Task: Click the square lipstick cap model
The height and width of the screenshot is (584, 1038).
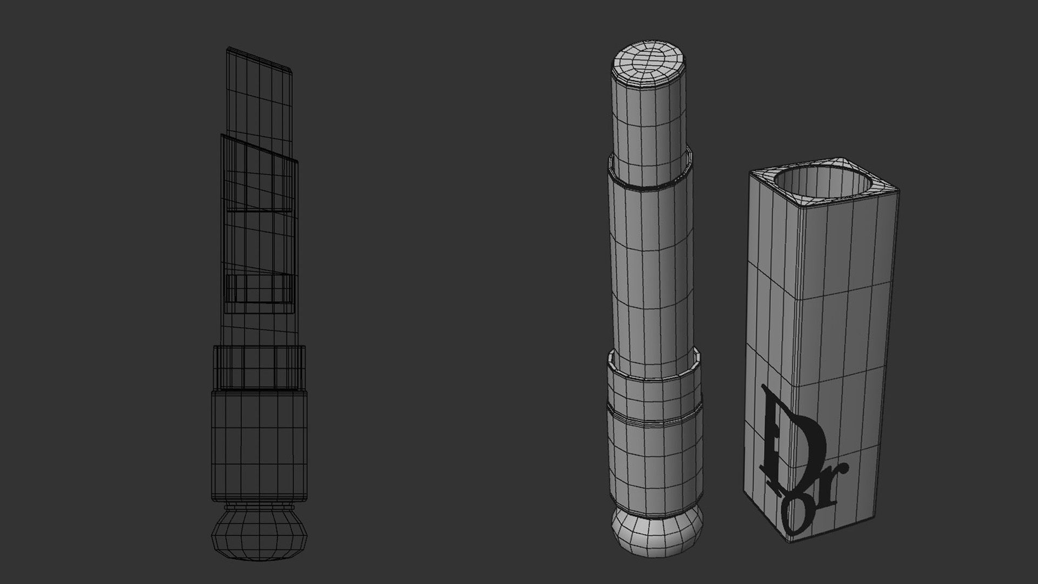Action: coord(822,351)
